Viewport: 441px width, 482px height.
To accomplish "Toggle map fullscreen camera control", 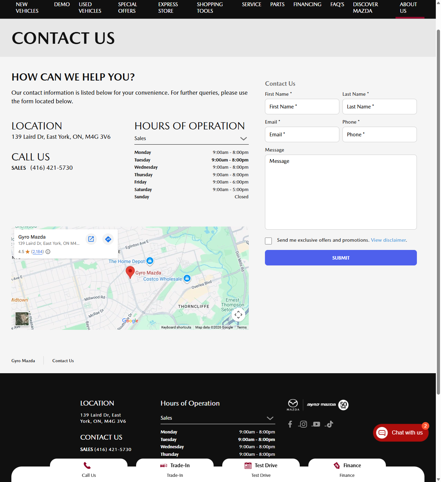I will point(238,314).
